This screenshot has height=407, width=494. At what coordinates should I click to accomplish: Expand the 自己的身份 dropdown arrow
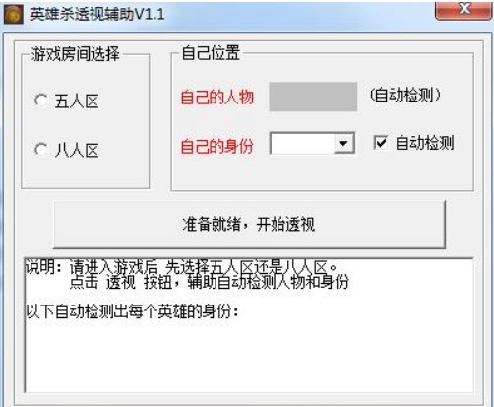point(343,143)
